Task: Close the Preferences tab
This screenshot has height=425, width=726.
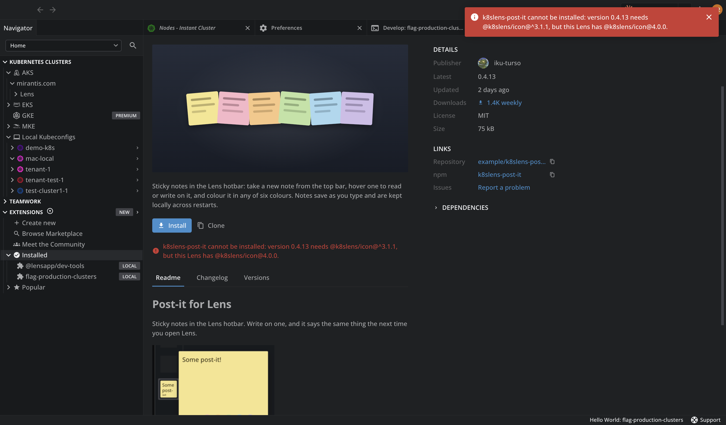Action: [360, 28]
